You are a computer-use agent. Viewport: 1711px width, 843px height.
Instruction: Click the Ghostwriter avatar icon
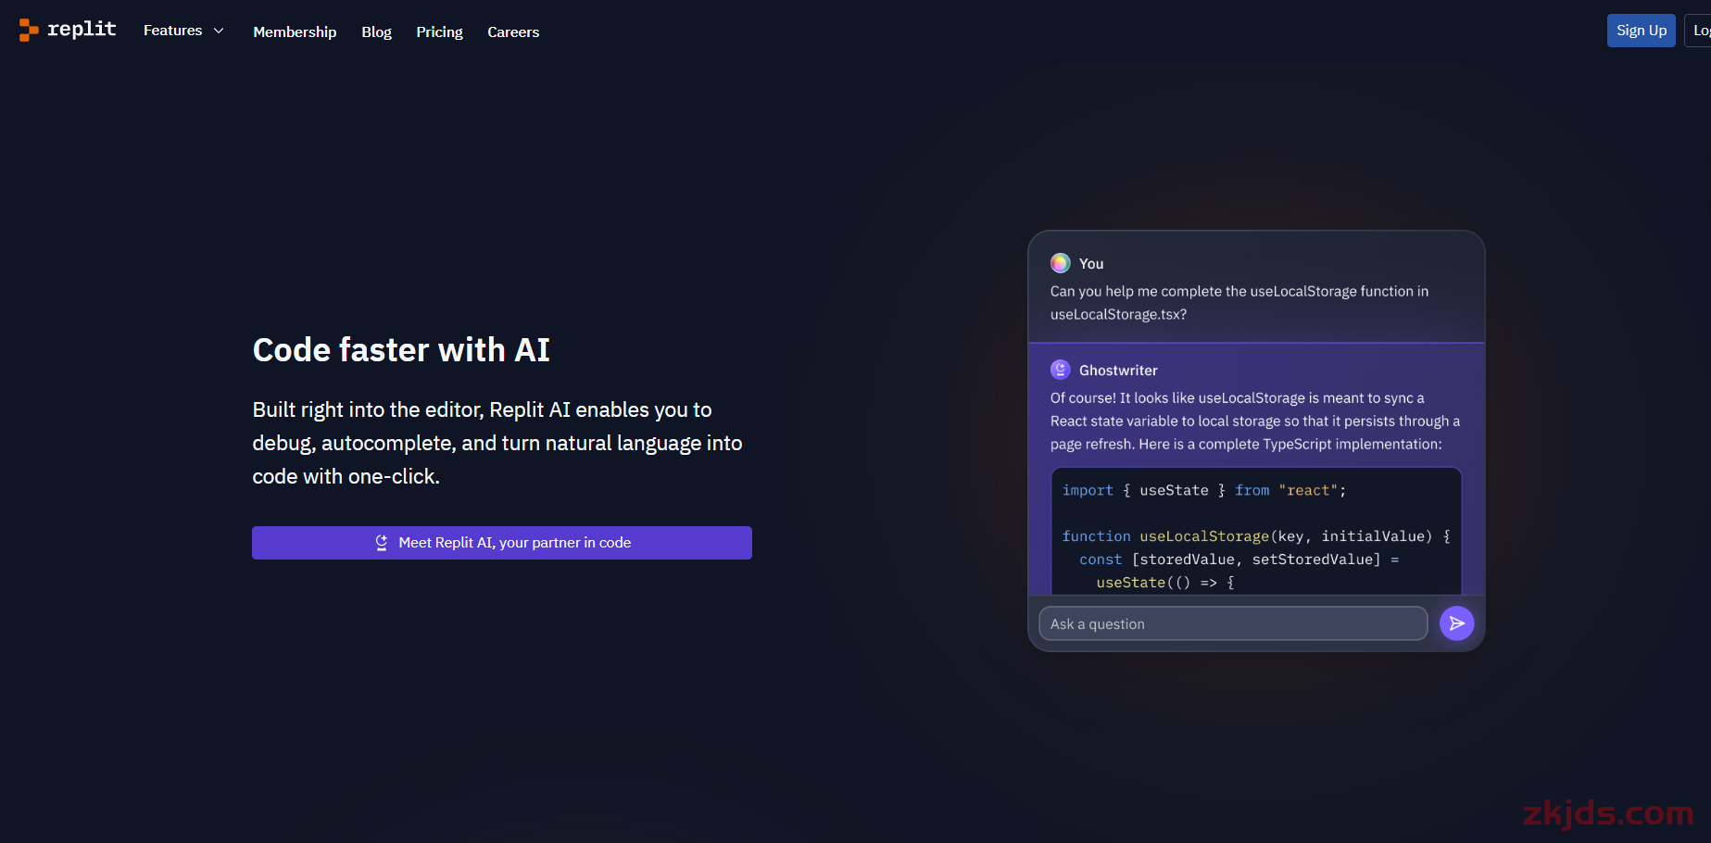1060,370
